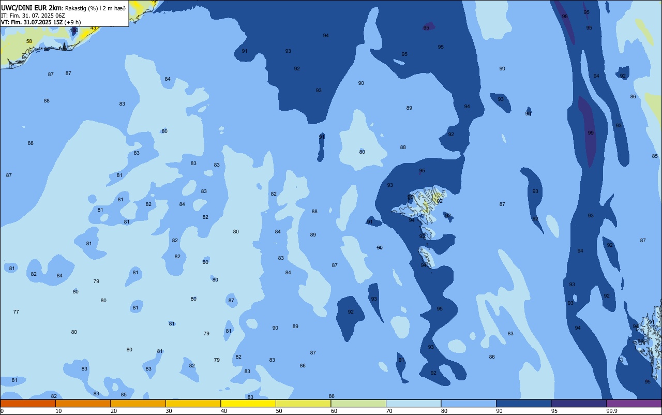
Task: Click the '50' legend tick label
Action: pyautogui.click(x=279, y=411)
